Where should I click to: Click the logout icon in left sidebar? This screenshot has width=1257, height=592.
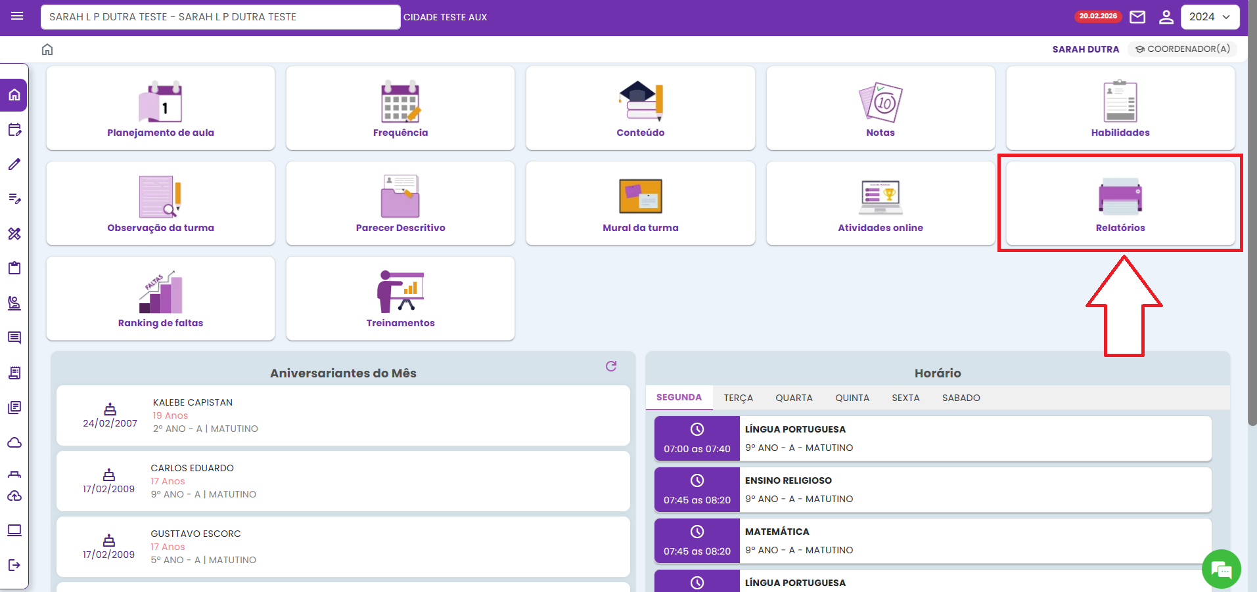(14, 565)
